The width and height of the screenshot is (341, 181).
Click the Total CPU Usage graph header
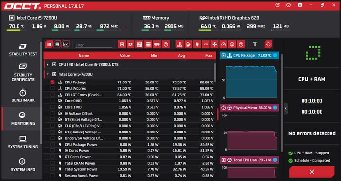(x=249, y=160)
